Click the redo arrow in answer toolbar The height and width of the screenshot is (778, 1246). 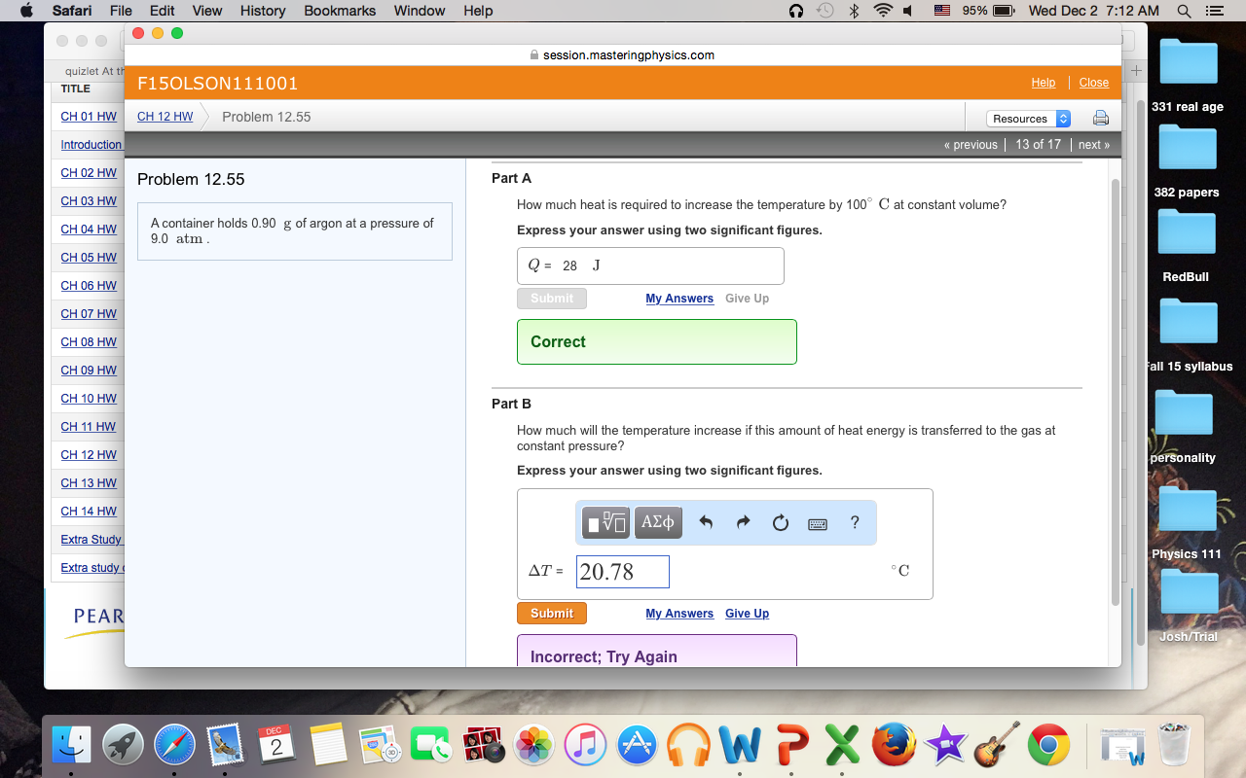click(x=743, y=523)
